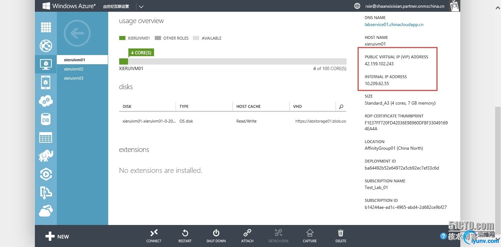Click the globe language icon in header
The width and height of the screenshot is (501, 247).
point(357,6)
